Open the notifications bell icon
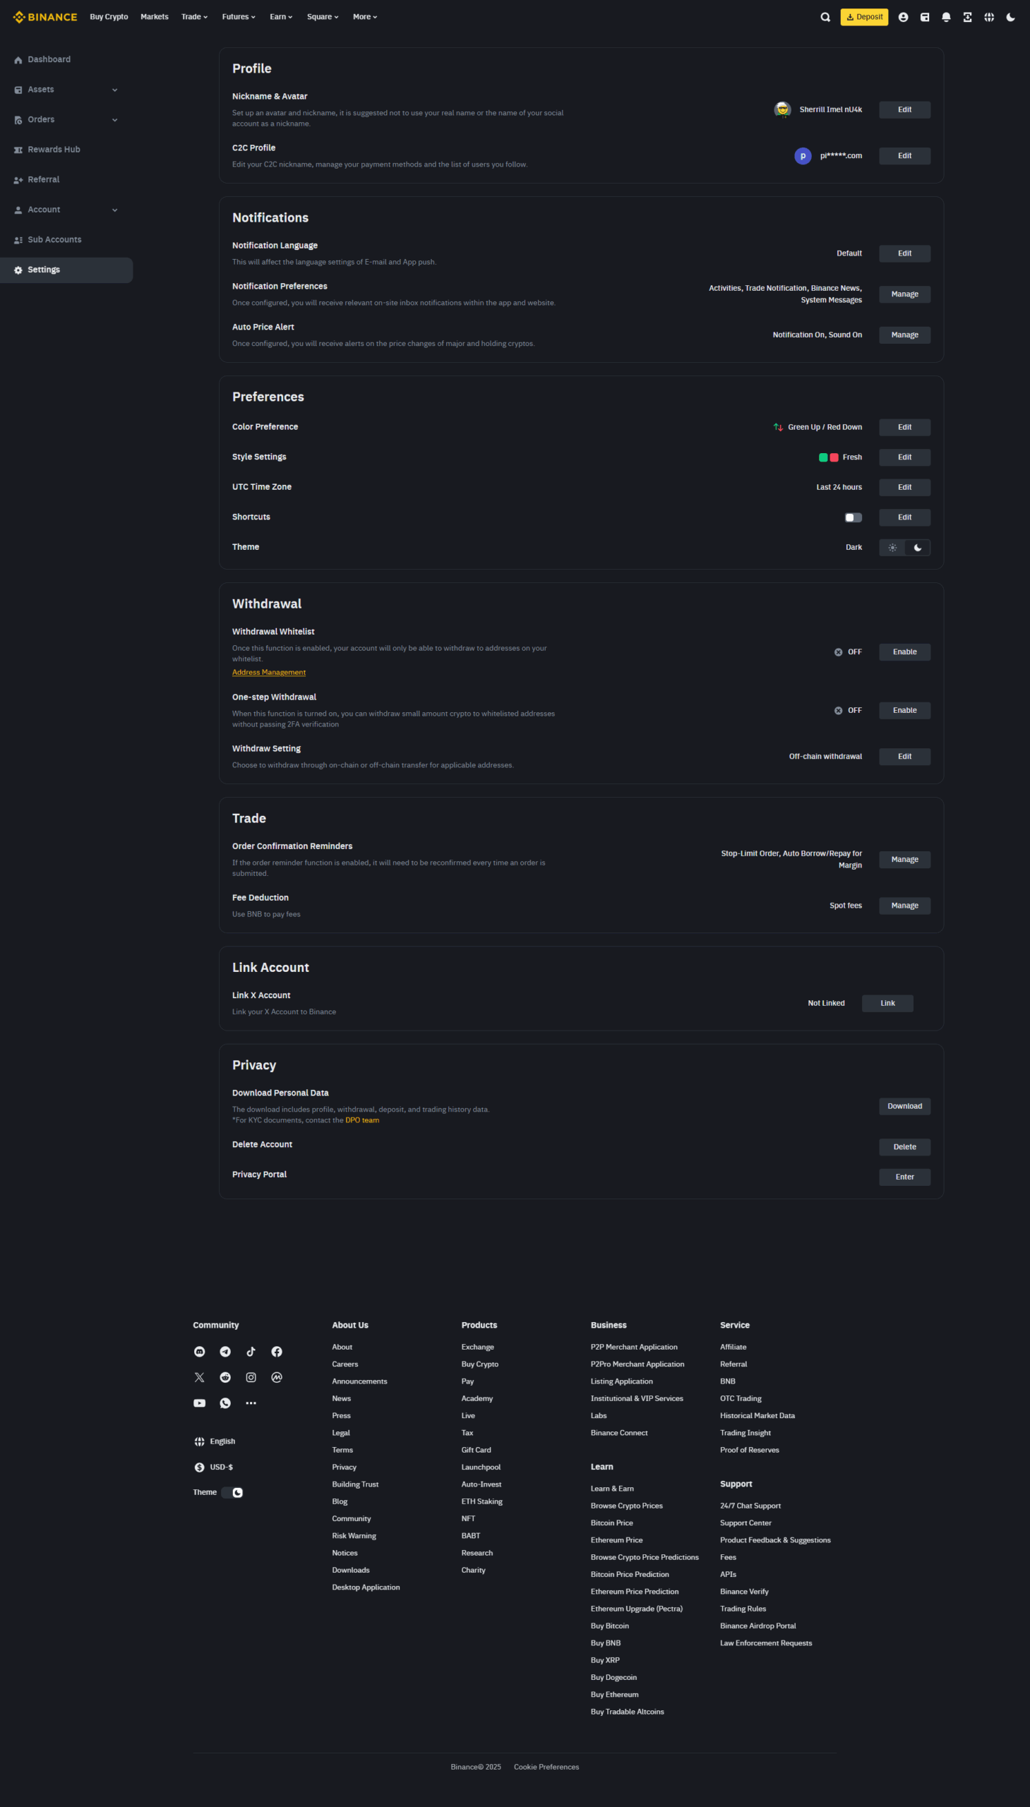1030x1807 pixels. click(946, 17)
